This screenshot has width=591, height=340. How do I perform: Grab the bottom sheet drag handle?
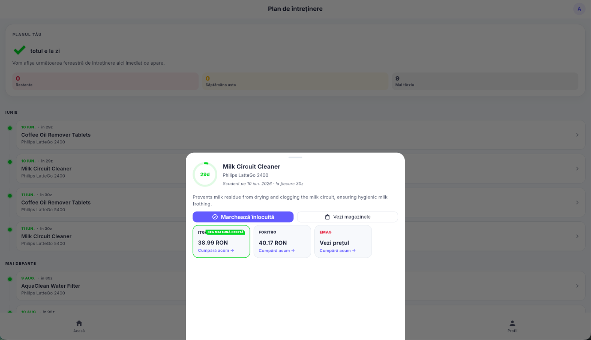point(295,157)
